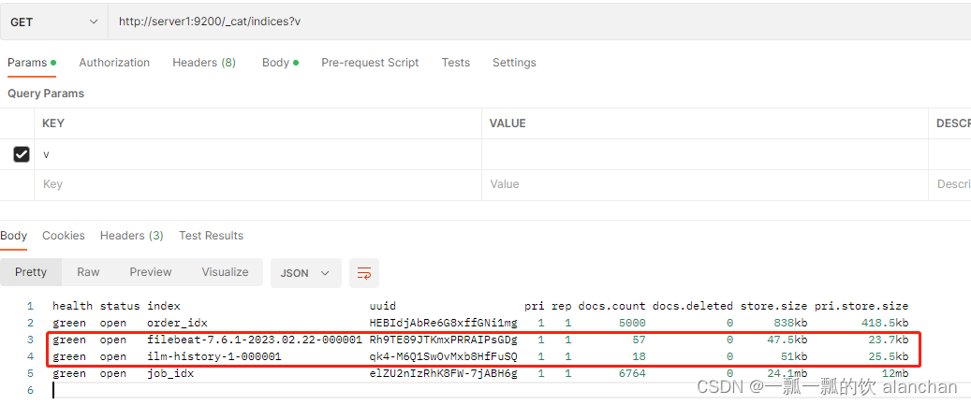Switch to Visualize response view

225,272
